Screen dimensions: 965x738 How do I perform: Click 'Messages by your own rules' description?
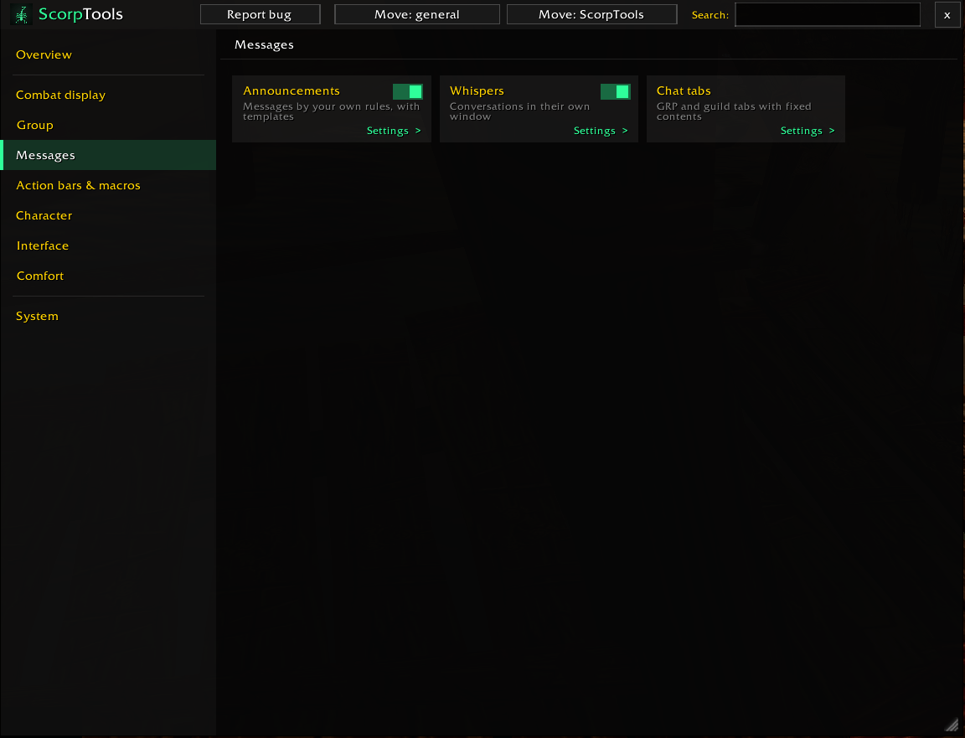331,111
